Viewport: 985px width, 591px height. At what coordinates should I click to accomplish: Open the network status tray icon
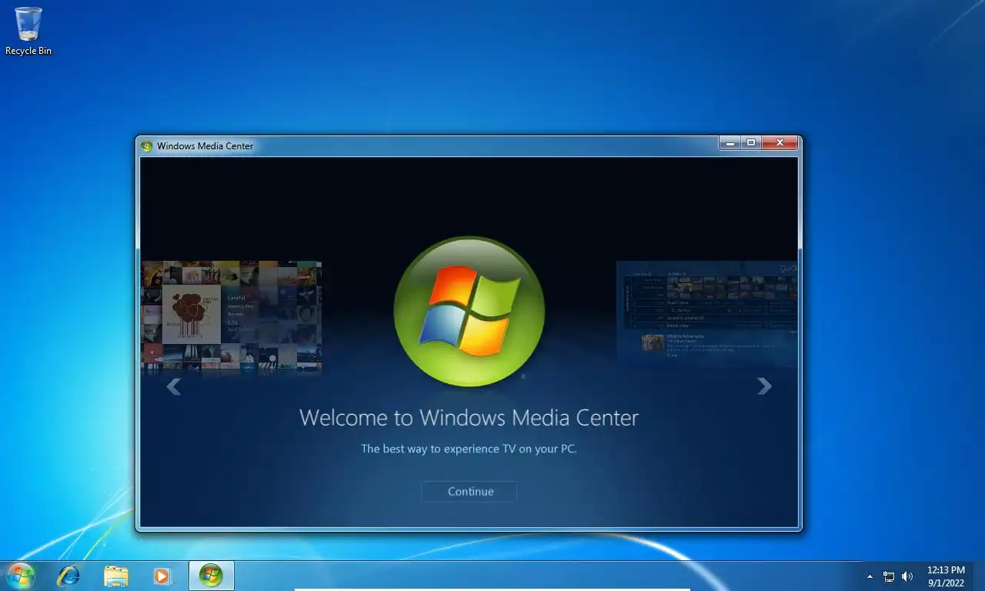click(889, 576)
